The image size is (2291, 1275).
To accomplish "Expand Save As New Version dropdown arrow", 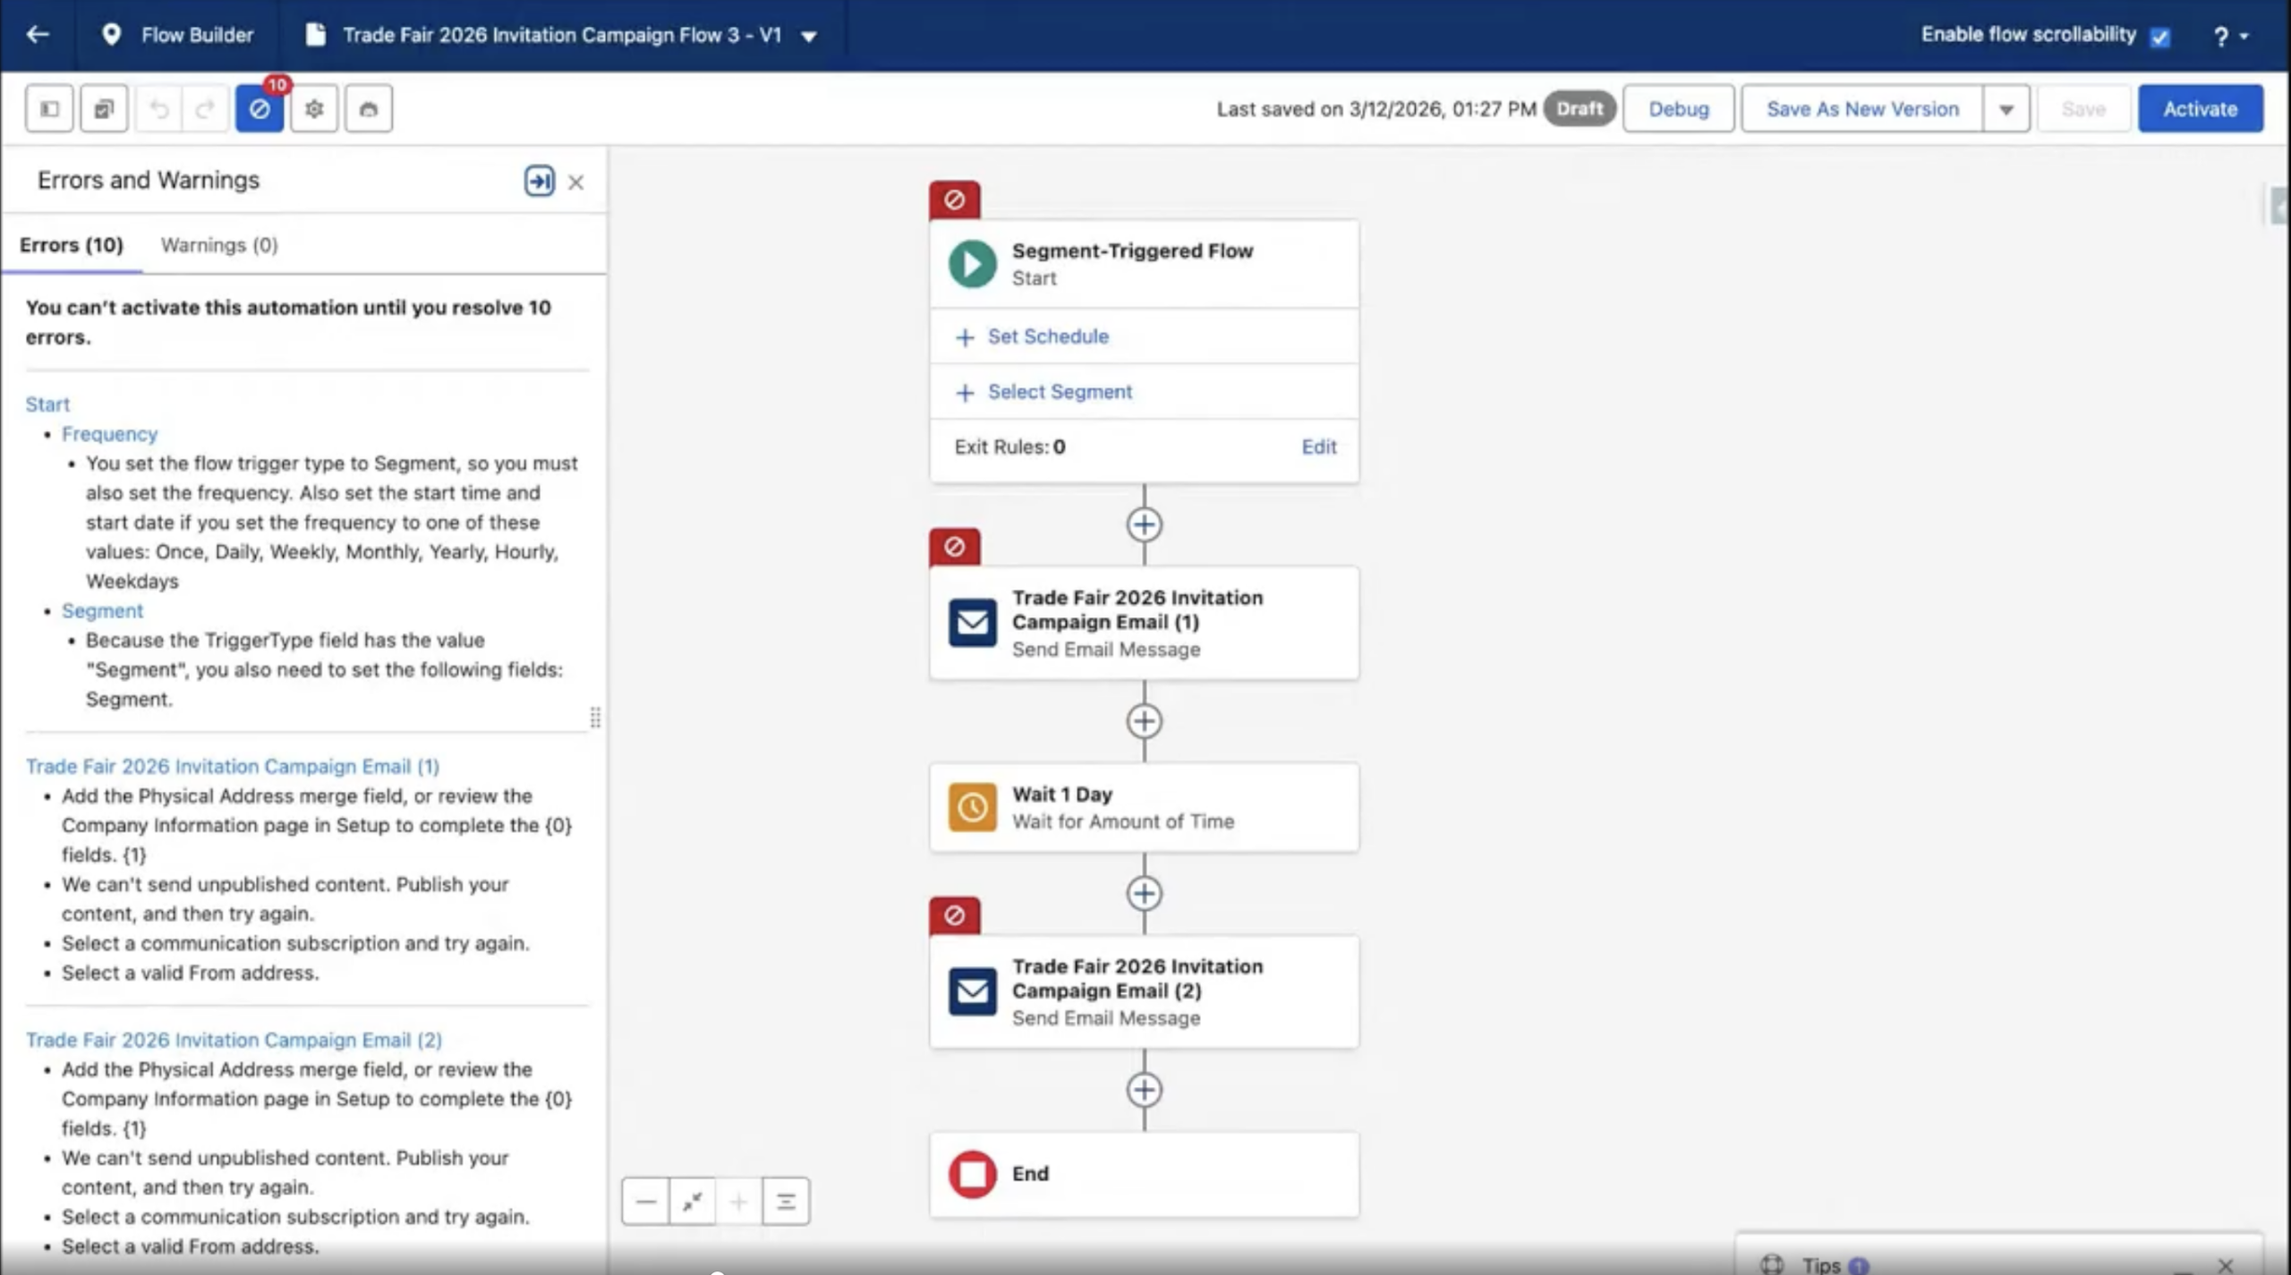I will tap(2006, 109).
